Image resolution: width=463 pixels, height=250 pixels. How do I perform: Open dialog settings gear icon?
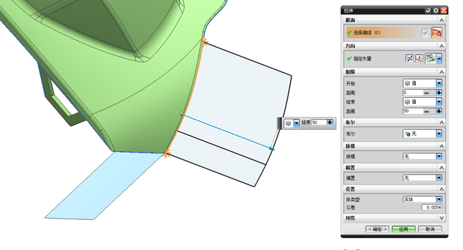click(x=436, y=10)
